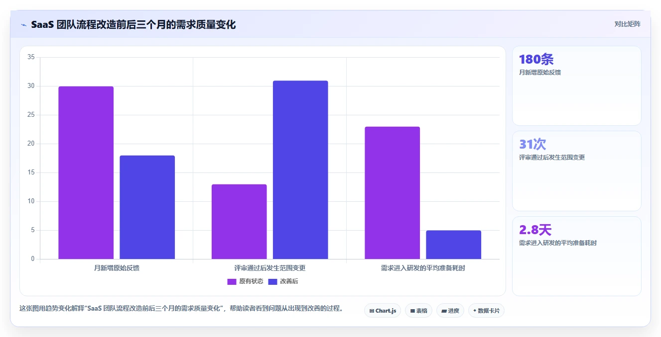Click blue bar for 需求进入研发的平均准备耗时
This screenshot has height=337, width=661.
tap(453, 245)
